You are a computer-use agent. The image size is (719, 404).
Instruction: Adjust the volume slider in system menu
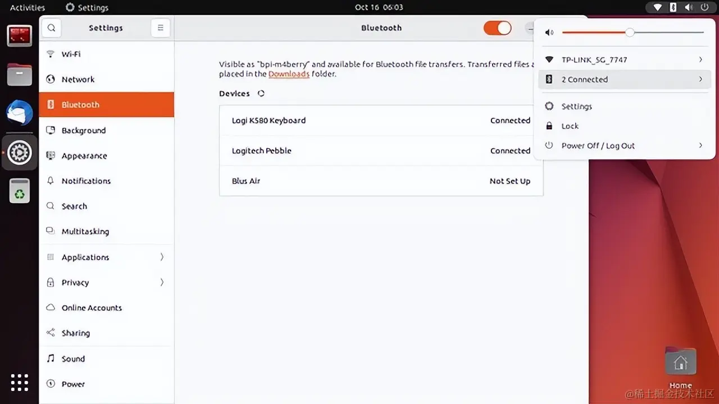(632, 33)
